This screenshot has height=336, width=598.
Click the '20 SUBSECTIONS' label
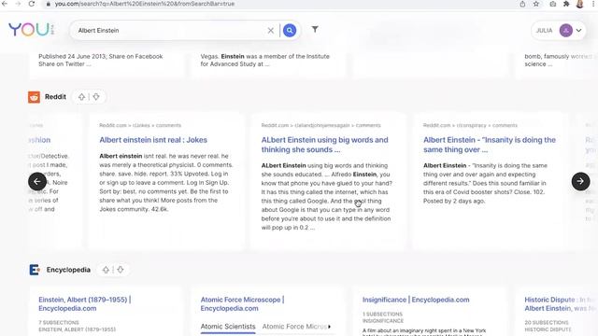(546, 322)
